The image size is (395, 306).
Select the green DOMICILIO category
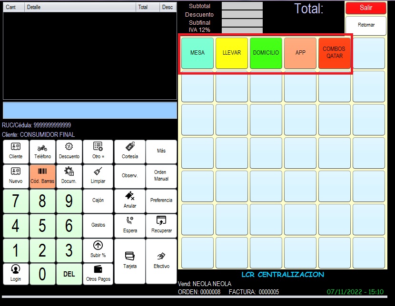pyautogui.click(x=266, y=53)
